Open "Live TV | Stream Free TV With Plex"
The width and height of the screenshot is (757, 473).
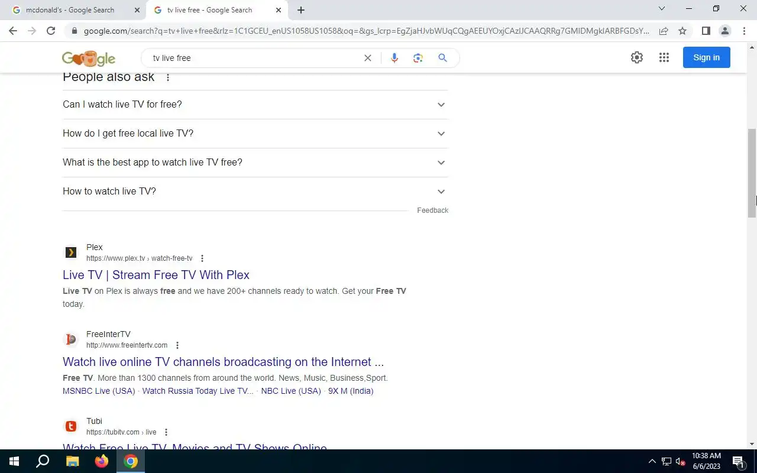156,275
